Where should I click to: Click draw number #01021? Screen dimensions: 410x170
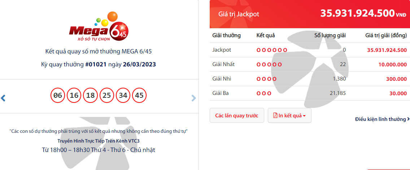[x=96, y=64]
